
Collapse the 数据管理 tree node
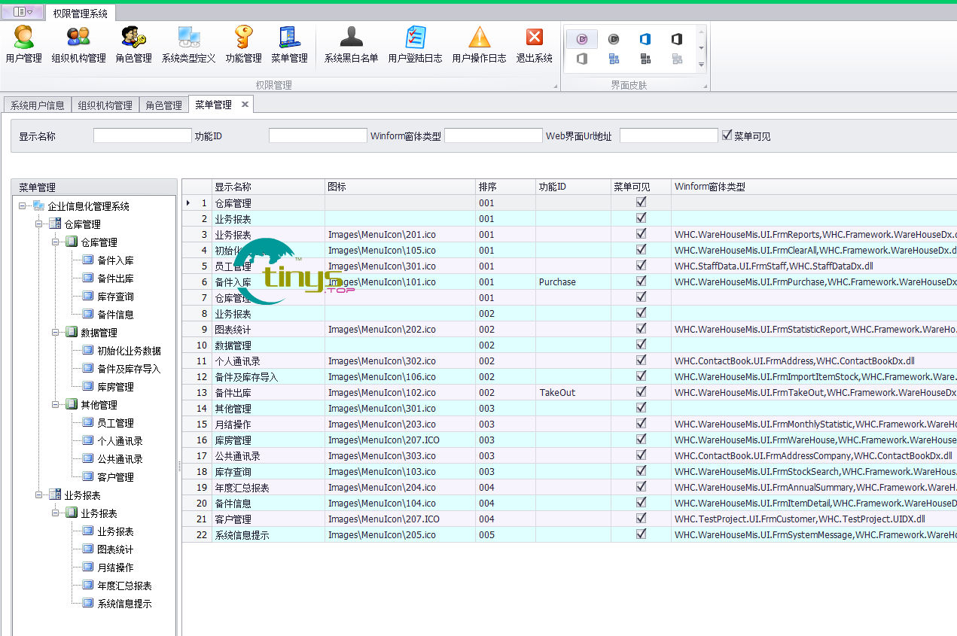56,333
